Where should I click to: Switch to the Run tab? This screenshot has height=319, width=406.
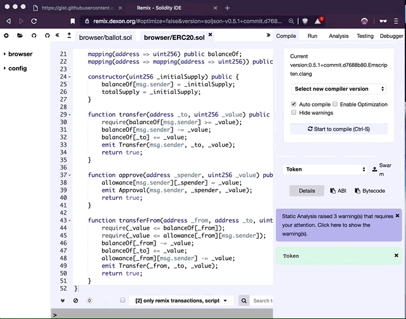(312, 36)
